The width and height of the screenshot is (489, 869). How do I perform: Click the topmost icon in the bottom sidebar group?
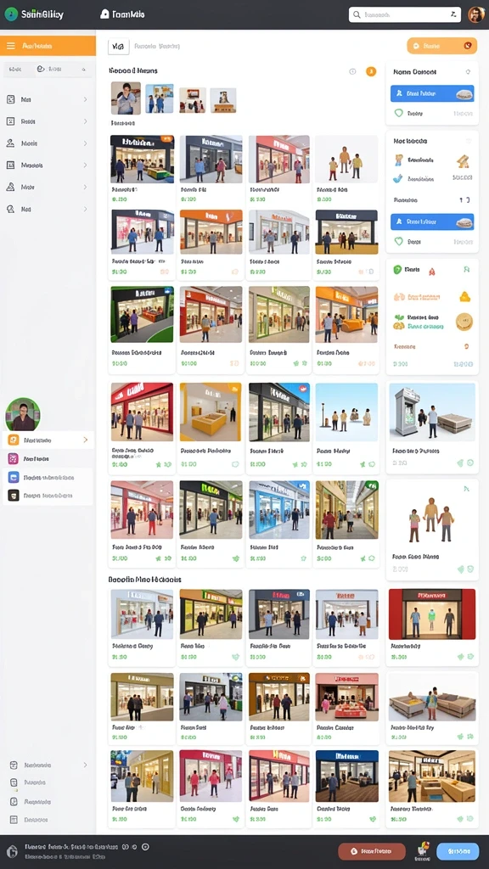tap(14, 765)
